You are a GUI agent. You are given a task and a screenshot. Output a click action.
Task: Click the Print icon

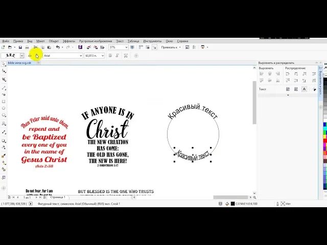coord(27,47)
